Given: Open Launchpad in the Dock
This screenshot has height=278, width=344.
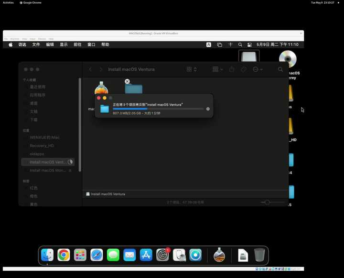Looking at the screenshot, I should pos(80,255).
